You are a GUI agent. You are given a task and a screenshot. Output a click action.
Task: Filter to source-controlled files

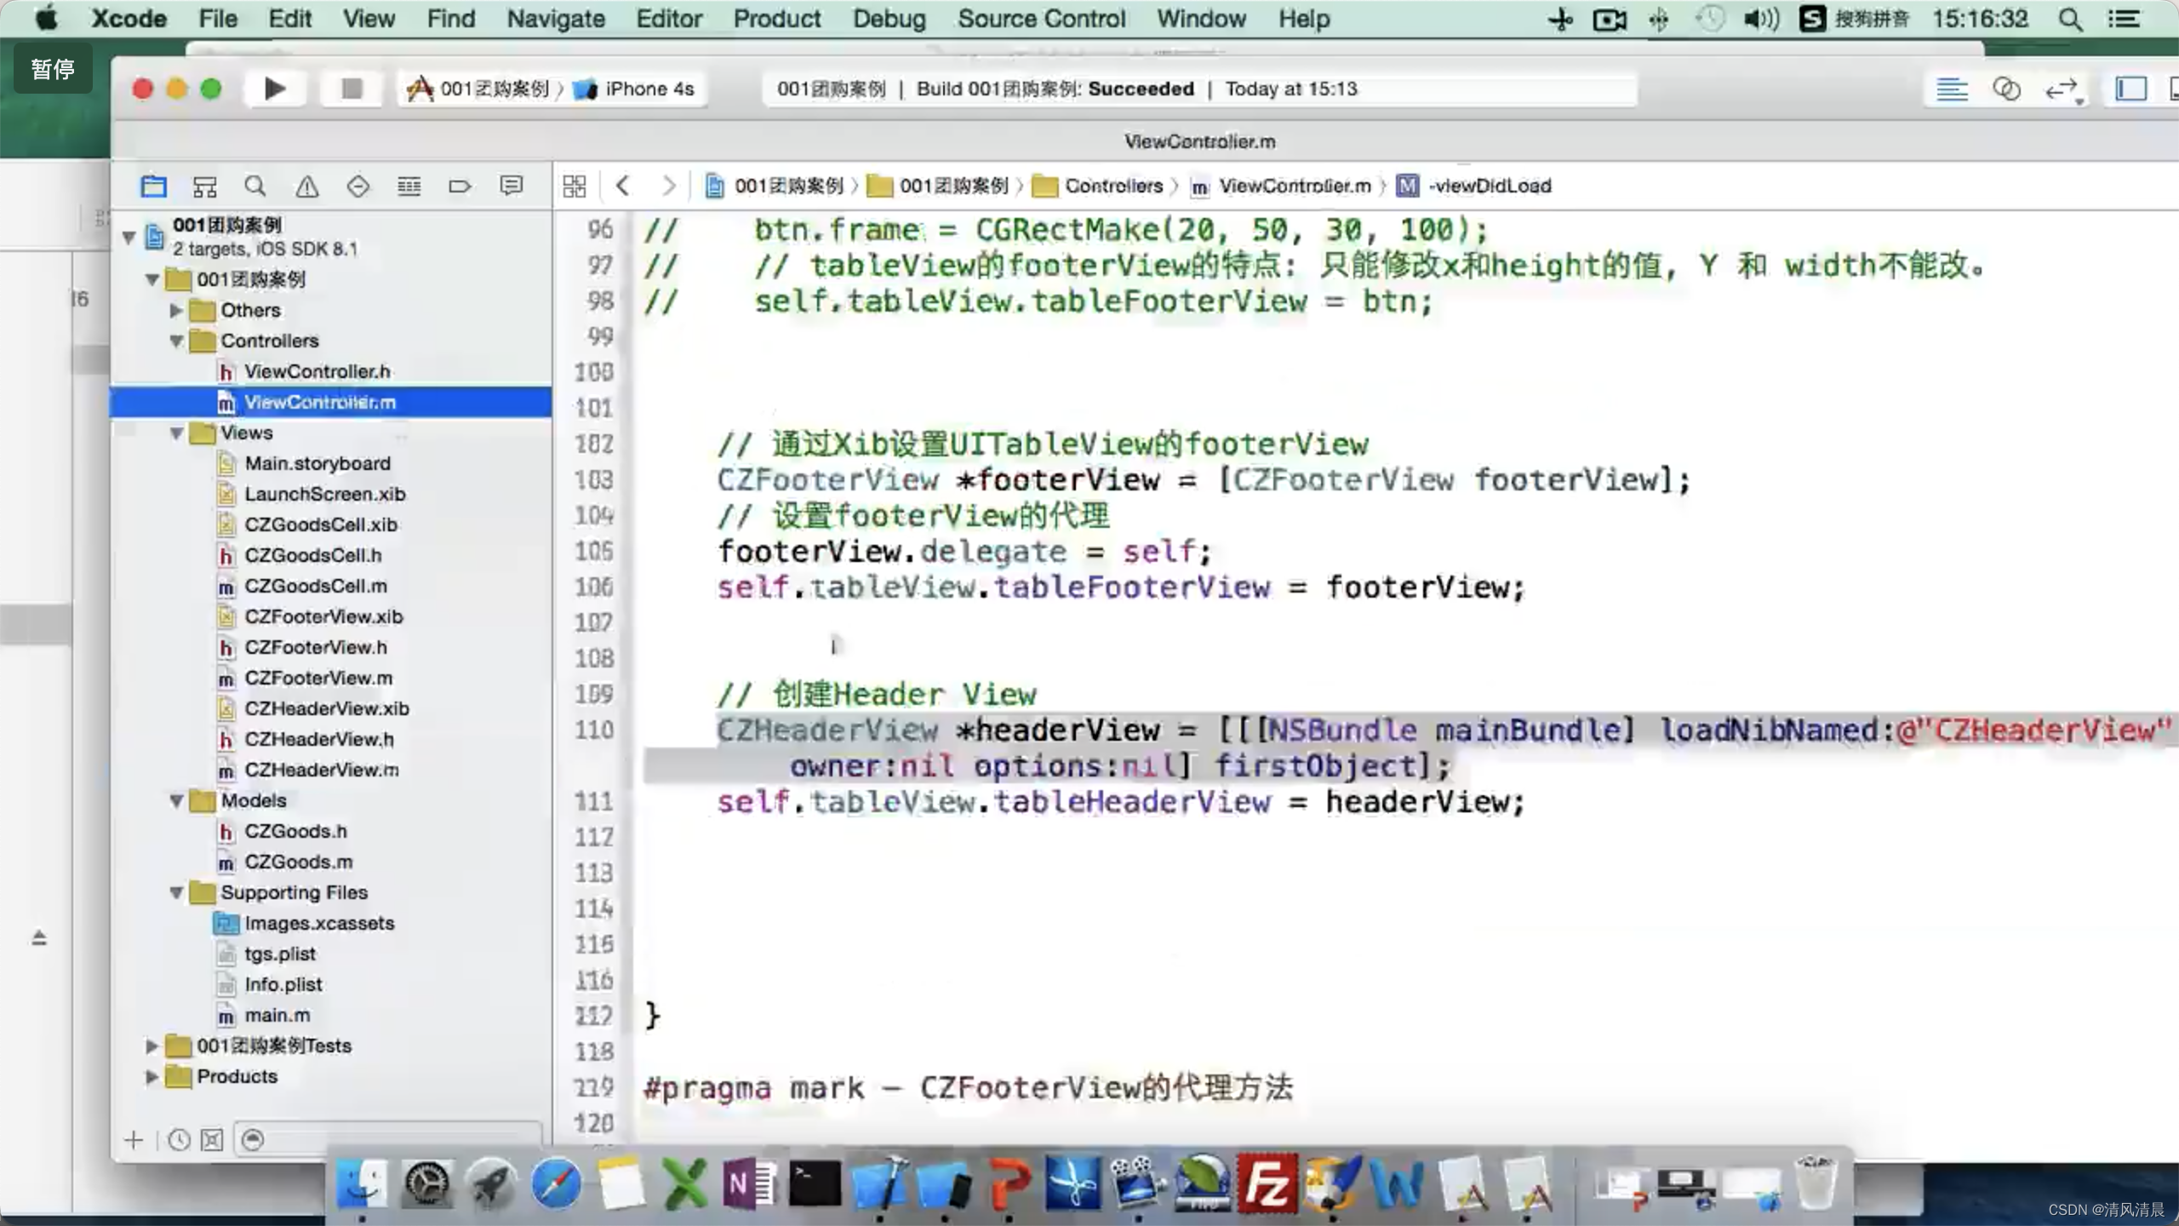(212, 1140)
